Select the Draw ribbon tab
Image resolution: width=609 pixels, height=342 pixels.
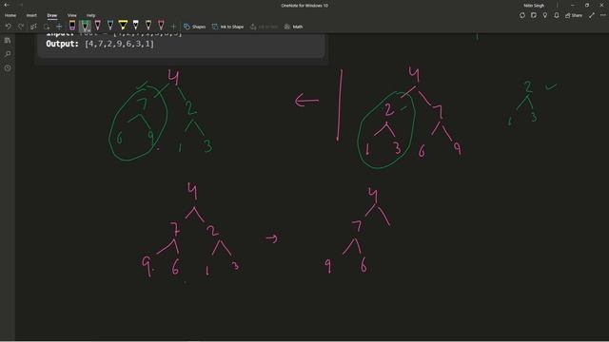click(52, 15)
